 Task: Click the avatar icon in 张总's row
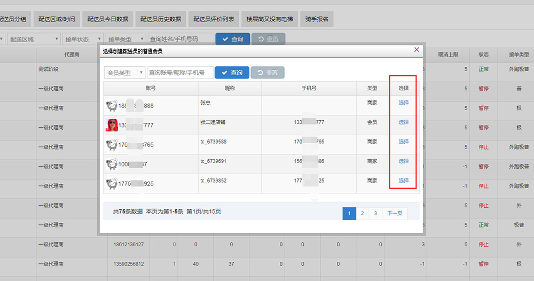pos(112,106)
